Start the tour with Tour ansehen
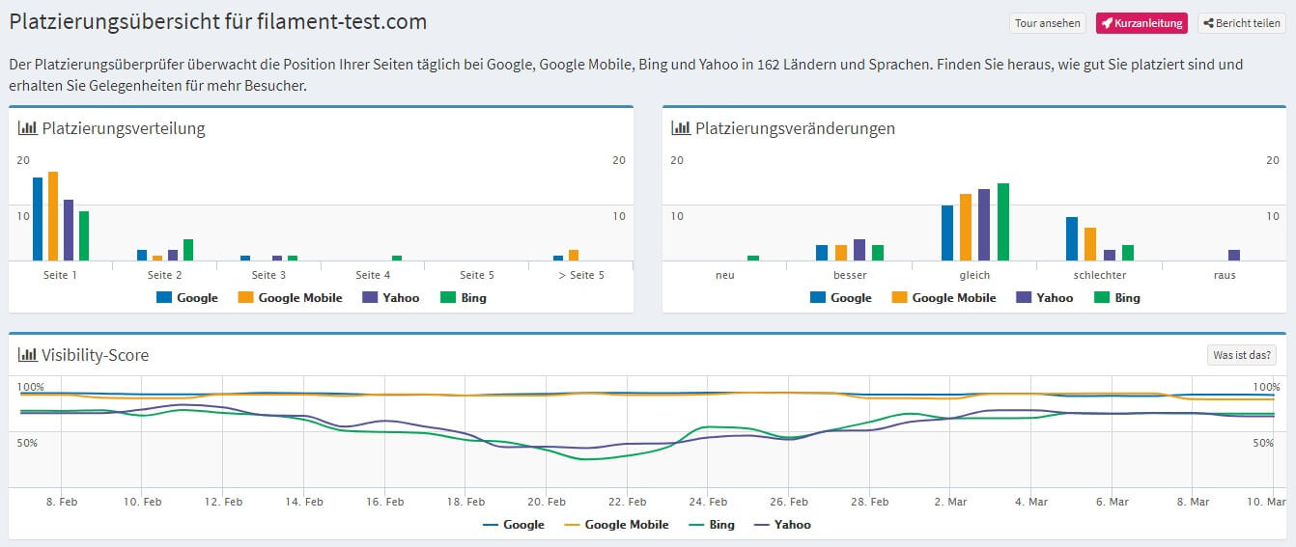Image resolution: width=1296 pixels, height=547 pixels. click(x=1047, y=23)
